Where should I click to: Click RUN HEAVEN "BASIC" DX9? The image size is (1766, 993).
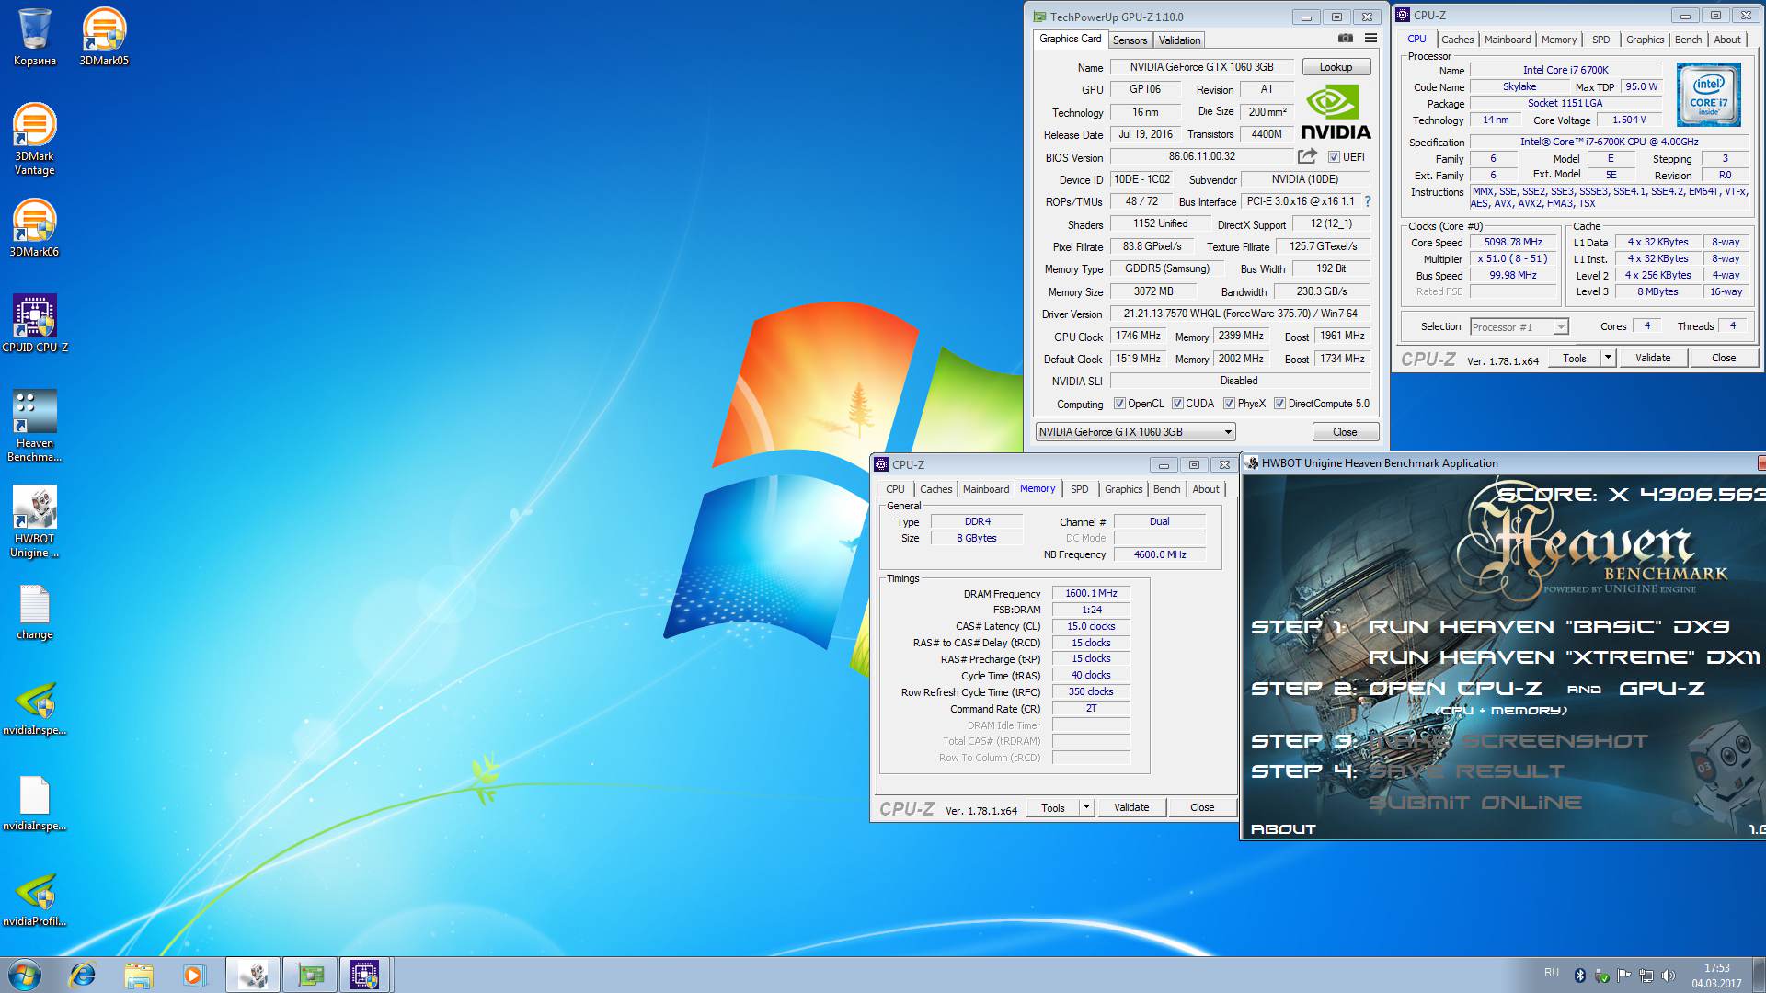(x=1549, y=627)
